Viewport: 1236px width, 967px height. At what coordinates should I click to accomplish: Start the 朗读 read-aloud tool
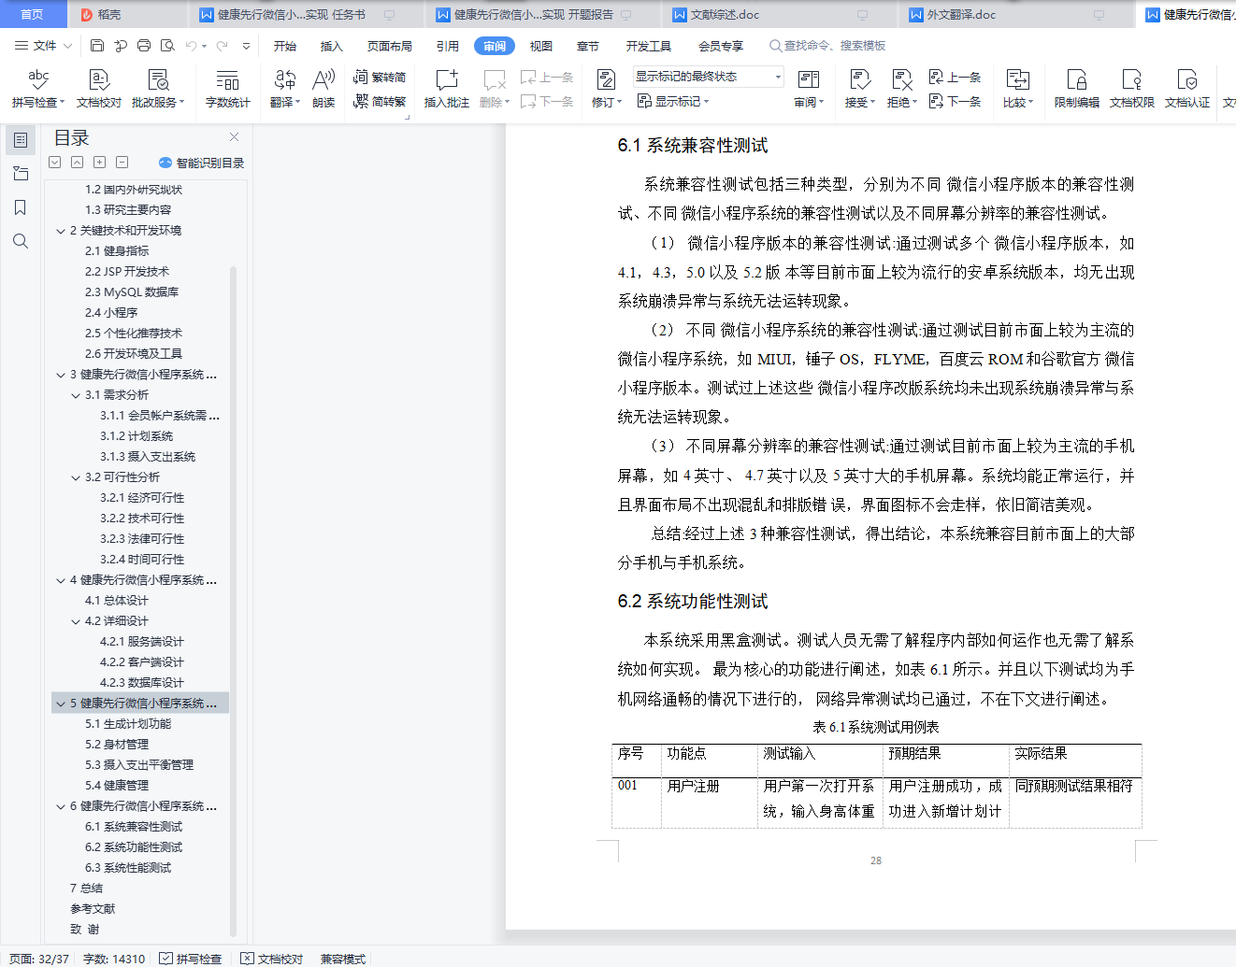tap(323, 89)
